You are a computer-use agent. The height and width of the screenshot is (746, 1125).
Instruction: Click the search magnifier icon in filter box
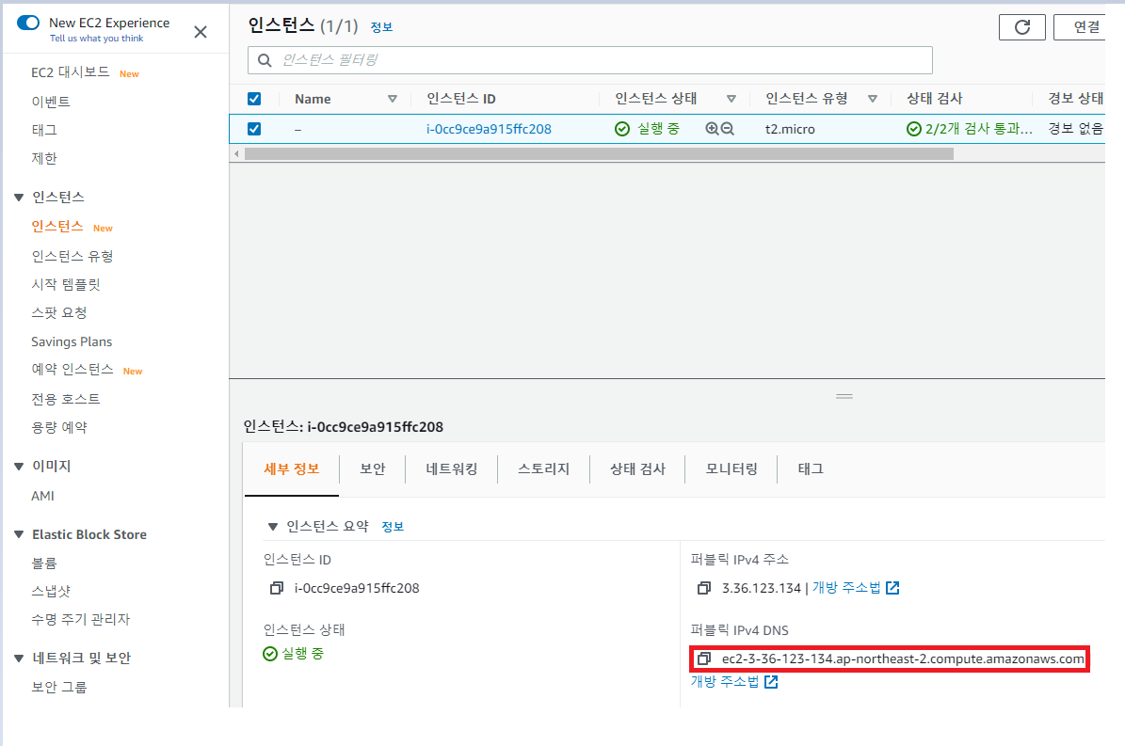(x=265, y=60)
